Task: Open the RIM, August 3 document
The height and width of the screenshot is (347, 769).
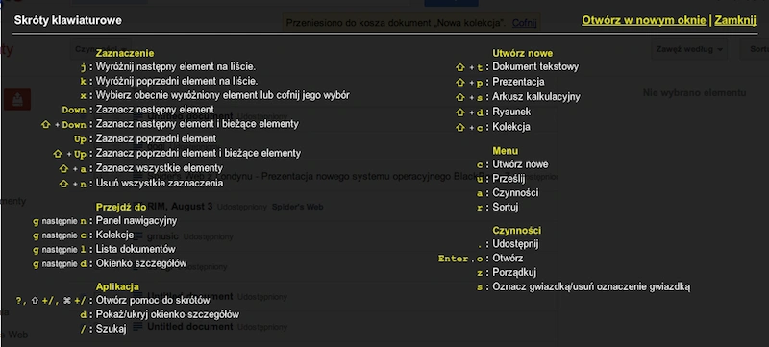Action: coord(178,207)
